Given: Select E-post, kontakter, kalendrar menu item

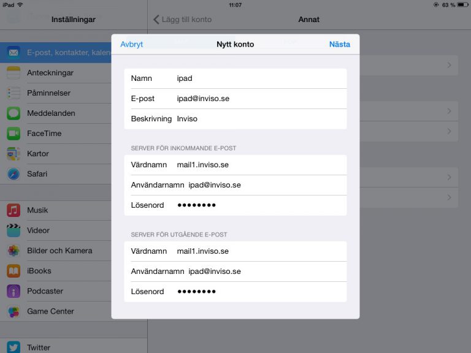Looking at the screenshot, I should point(61,53).
